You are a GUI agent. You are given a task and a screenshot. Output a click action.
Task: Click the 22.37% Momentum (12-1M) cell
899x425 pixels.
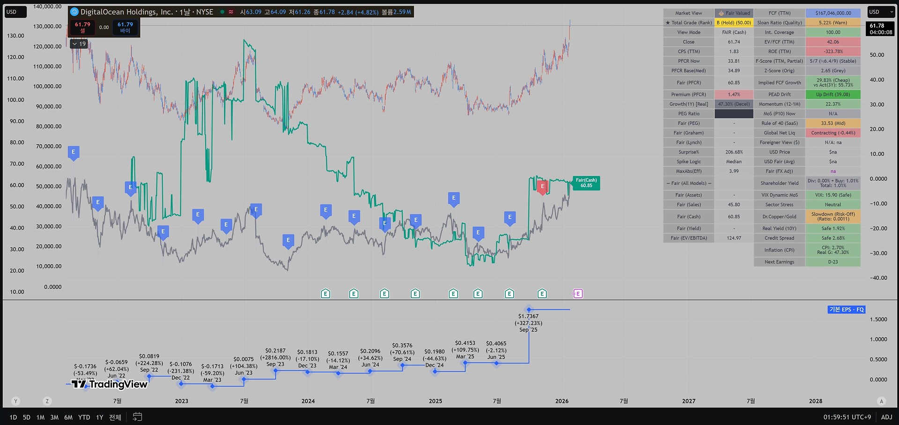click(x=833, y=104)
